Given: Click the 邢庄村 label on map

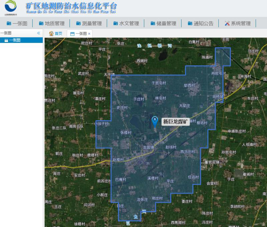Looking at the screenshot, I should 157,198.
